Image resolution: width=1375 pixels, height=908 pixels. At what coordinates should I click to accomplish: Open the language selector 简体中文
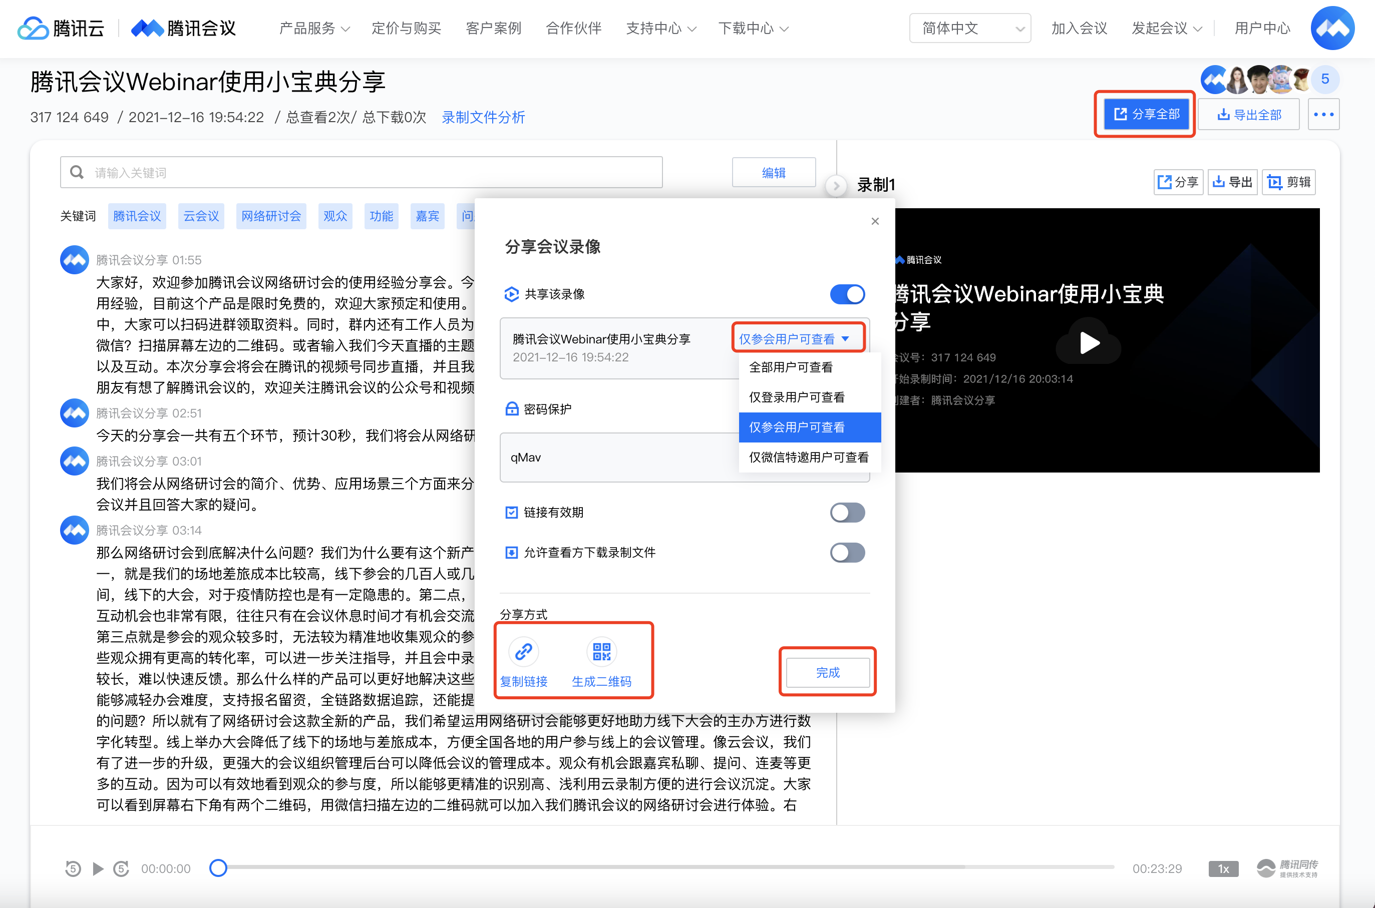[970, 29]
